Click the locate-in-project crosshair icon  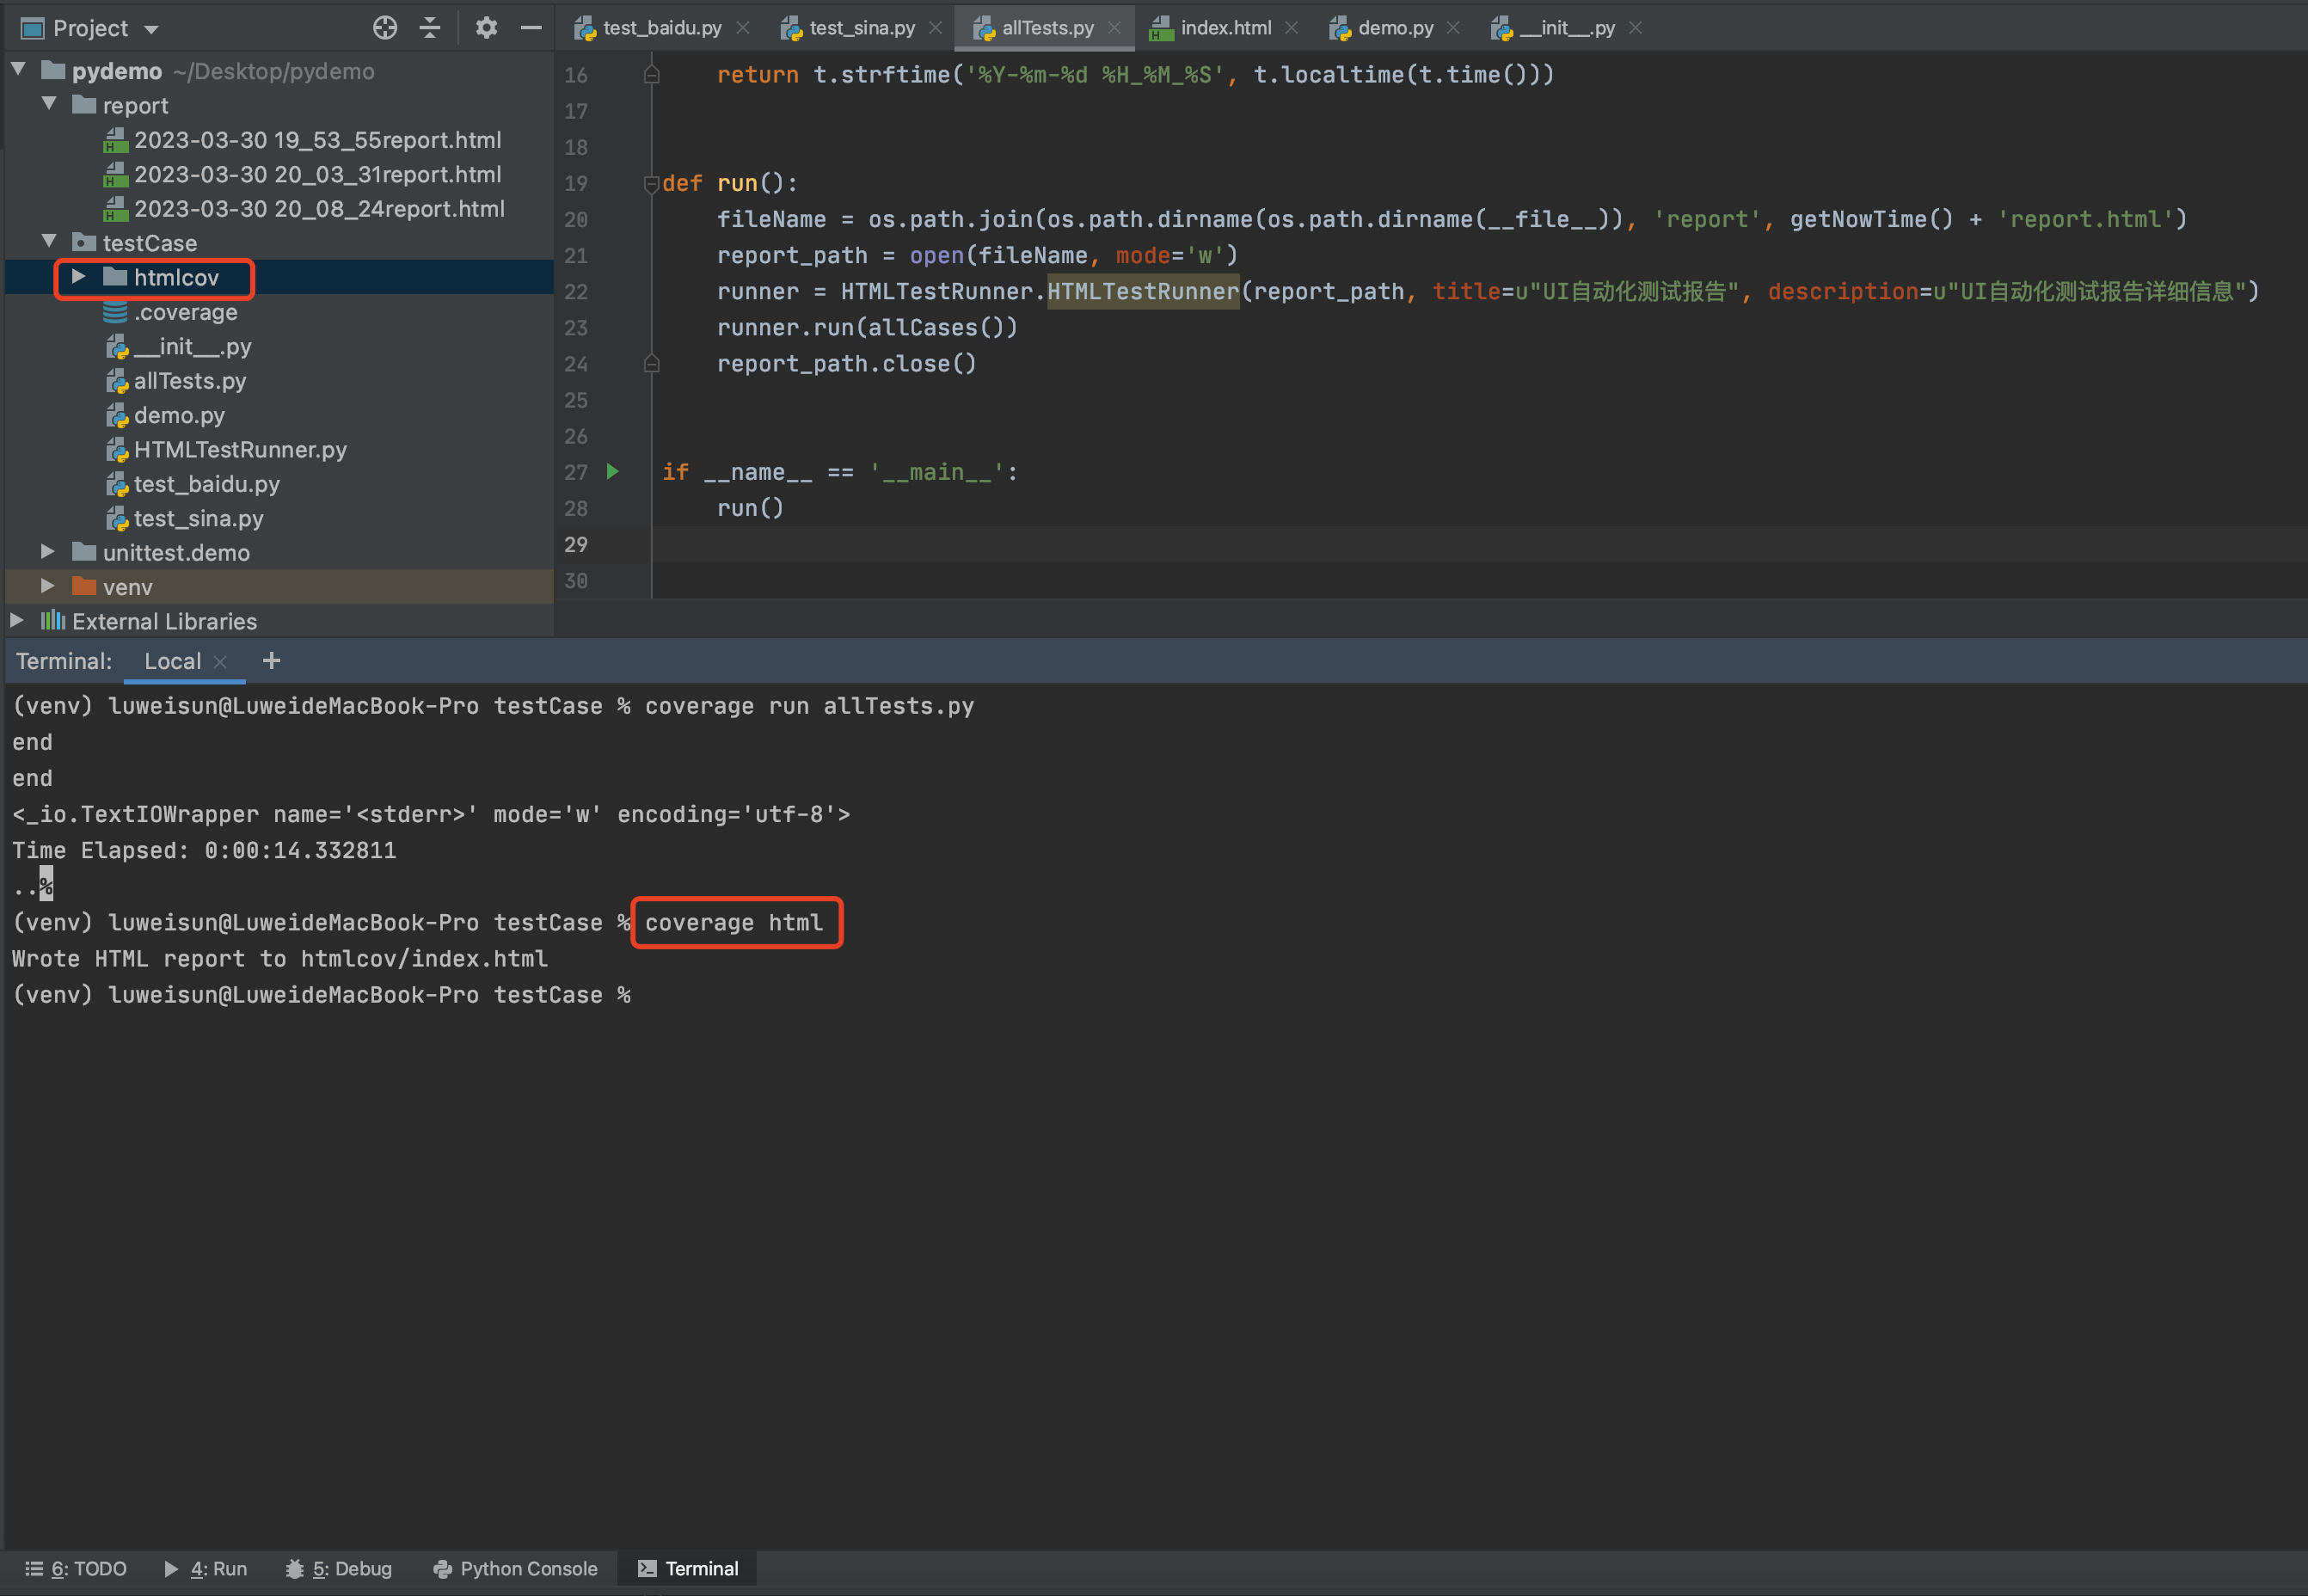coord(385,28)
